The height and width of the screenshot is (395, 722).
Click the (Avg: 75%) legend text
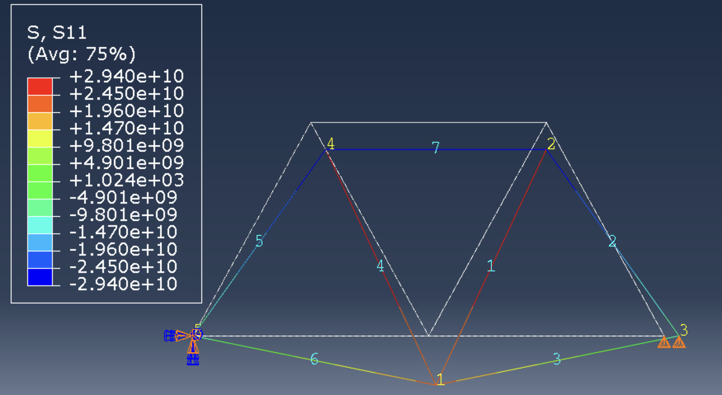(x=81, y=54)
